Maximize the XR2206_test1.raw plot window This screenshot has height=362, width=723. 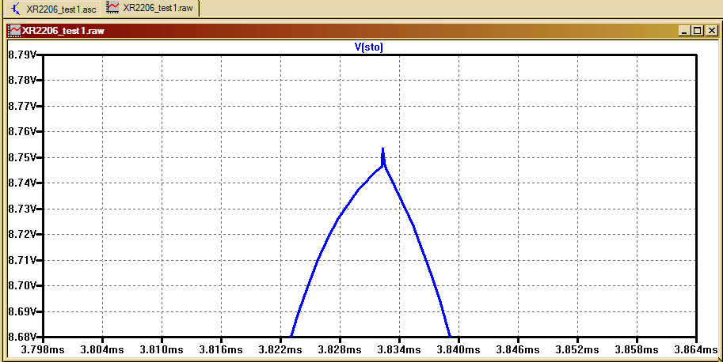697,31
